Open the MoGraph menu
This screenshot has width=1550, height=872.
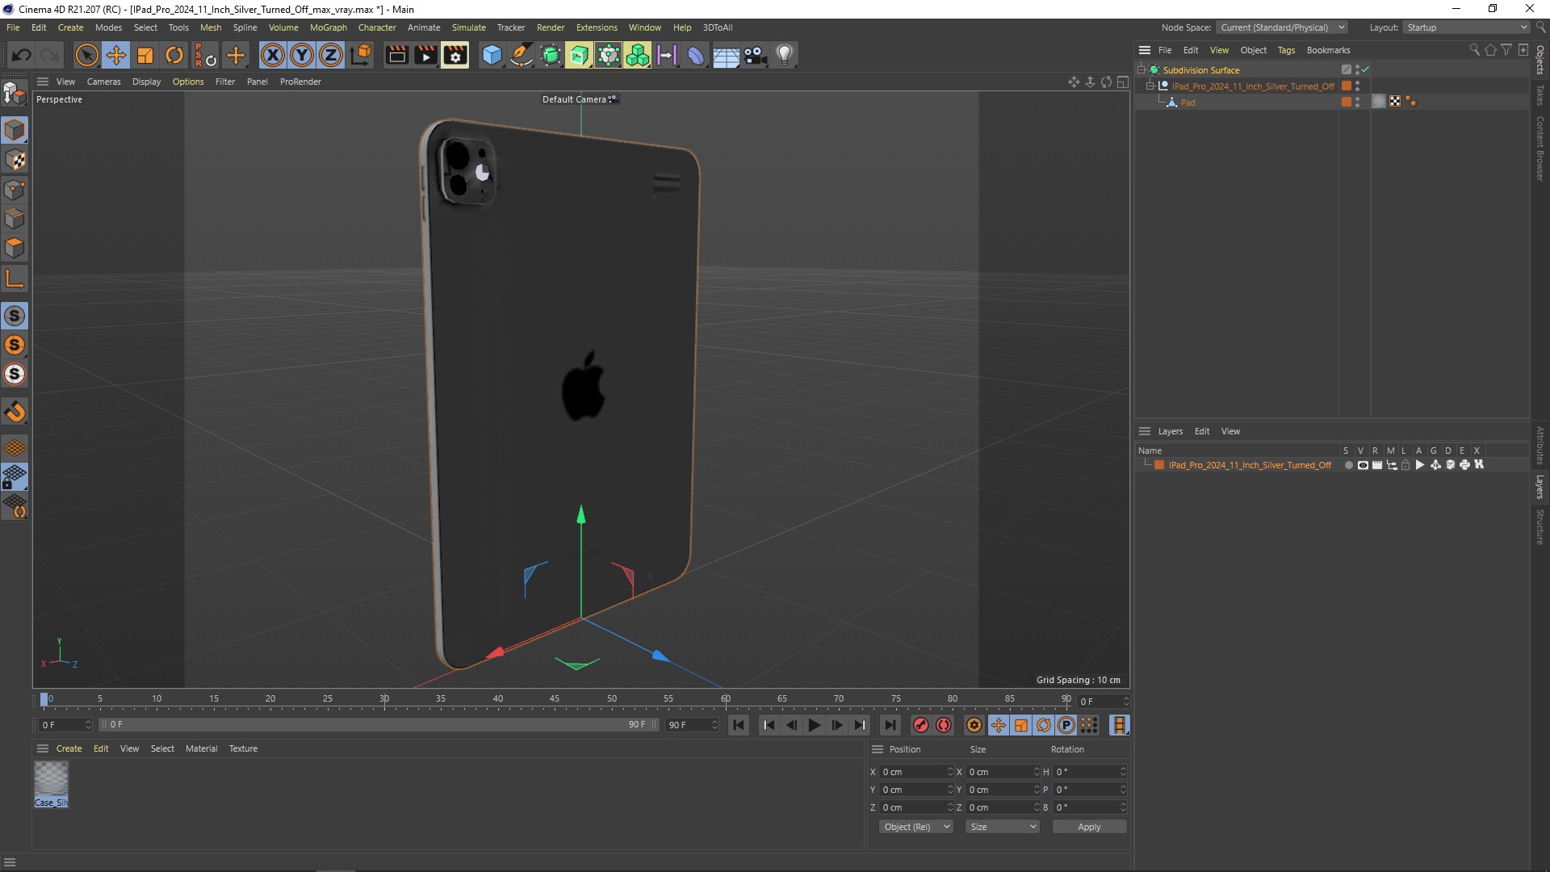(x=328, y=27)
